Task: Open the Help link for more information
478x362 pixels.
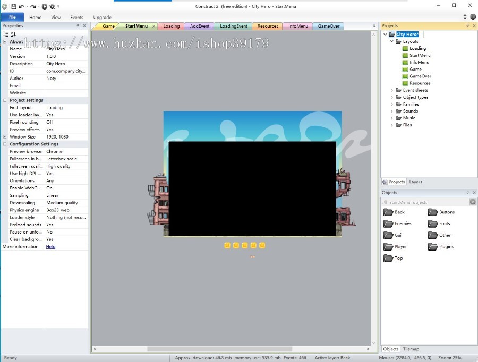Action: 50,246
